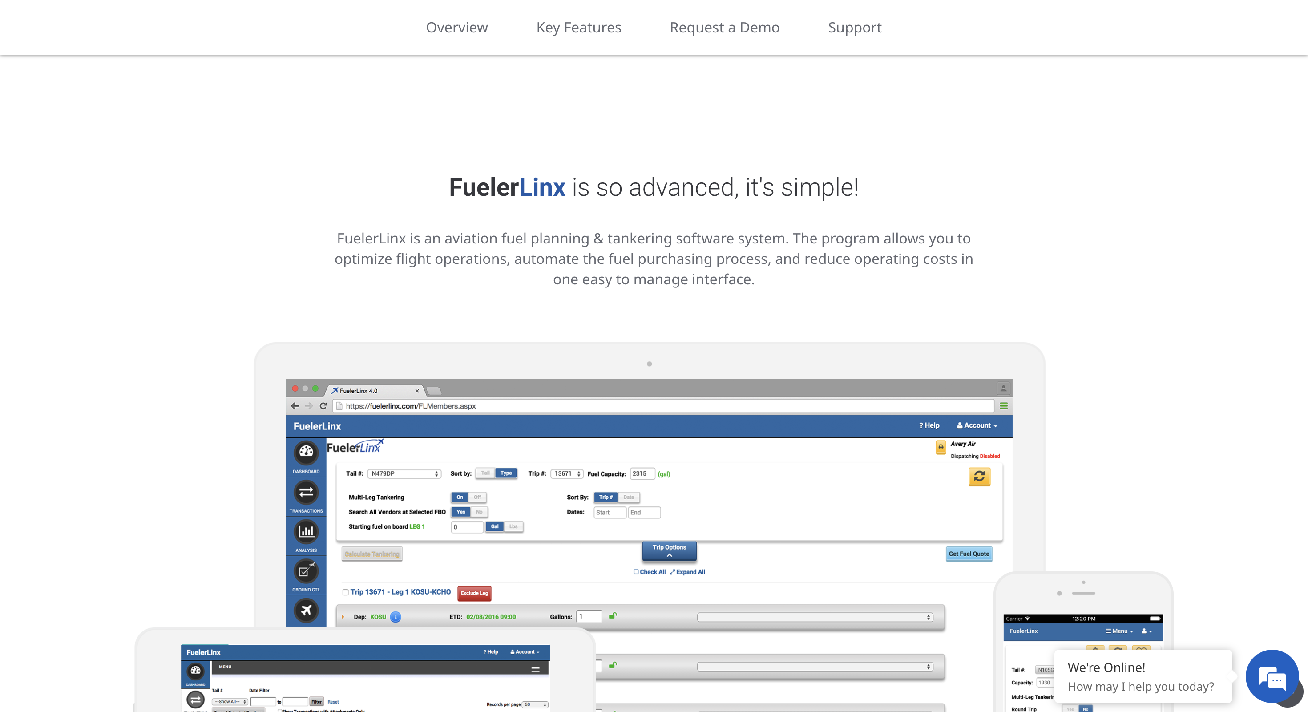Screen dimensions: 1308x712
Task: Select Date in Sort By toggle
Action: pyautogui.click(x=628, y=497)
